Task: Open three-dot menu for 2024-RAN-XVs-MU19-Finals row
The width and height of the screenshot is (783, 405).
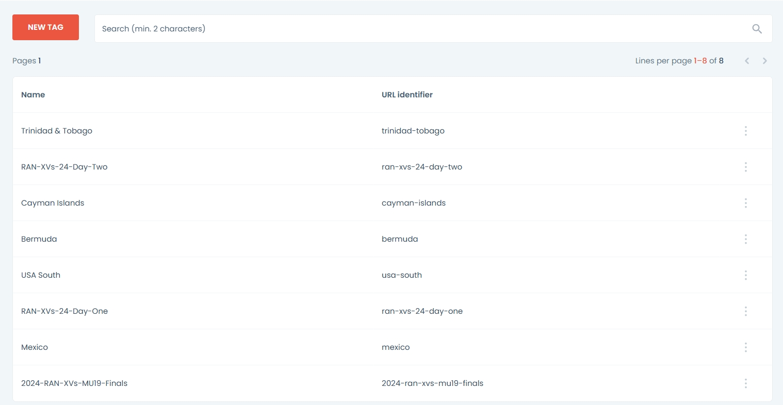Action: point(745,383)
